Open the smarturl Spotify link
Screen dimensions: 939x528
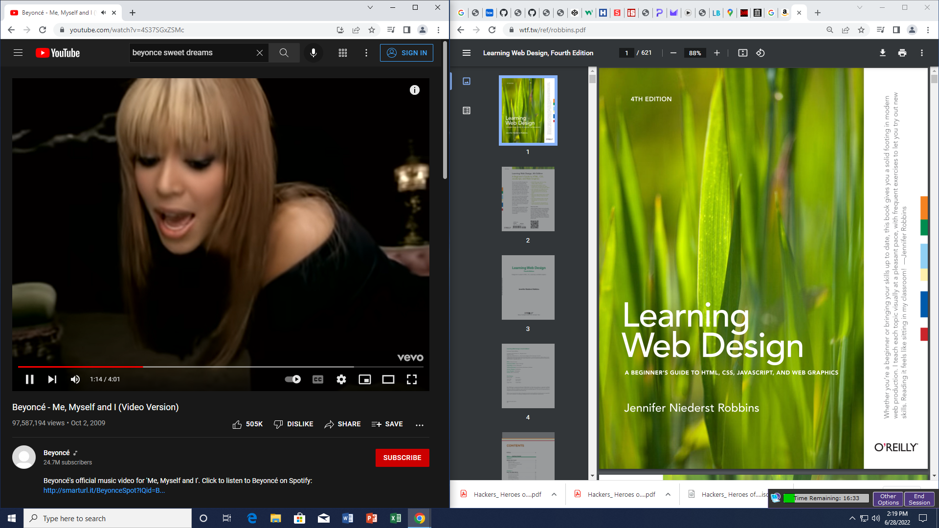coord(104,490)
